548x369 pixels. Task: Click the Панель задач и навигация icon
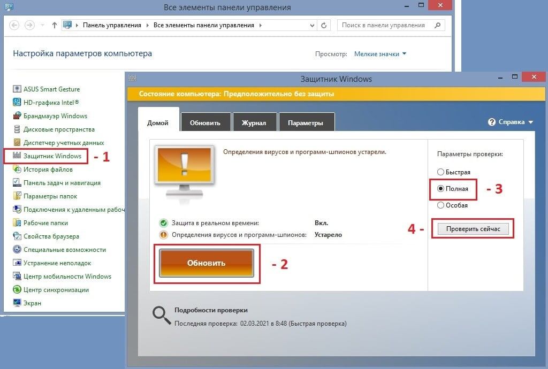point(17,182)
